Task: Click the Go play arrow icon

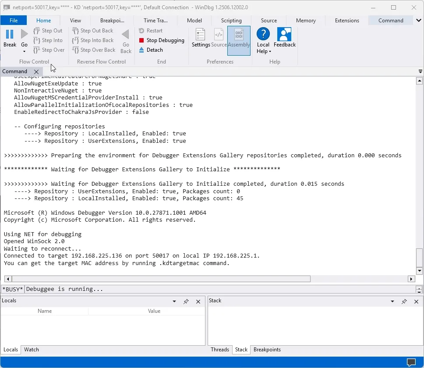Action: pyautogui.click(x=25, y=34)
